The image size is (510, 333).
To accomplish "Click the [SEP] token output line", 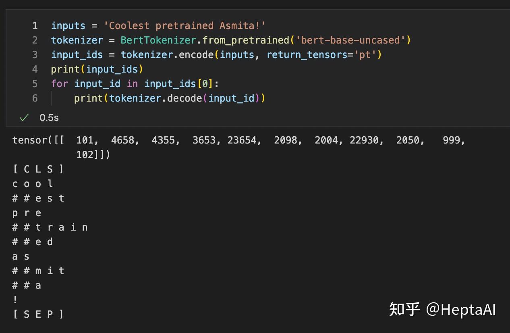I will point(38,314).
